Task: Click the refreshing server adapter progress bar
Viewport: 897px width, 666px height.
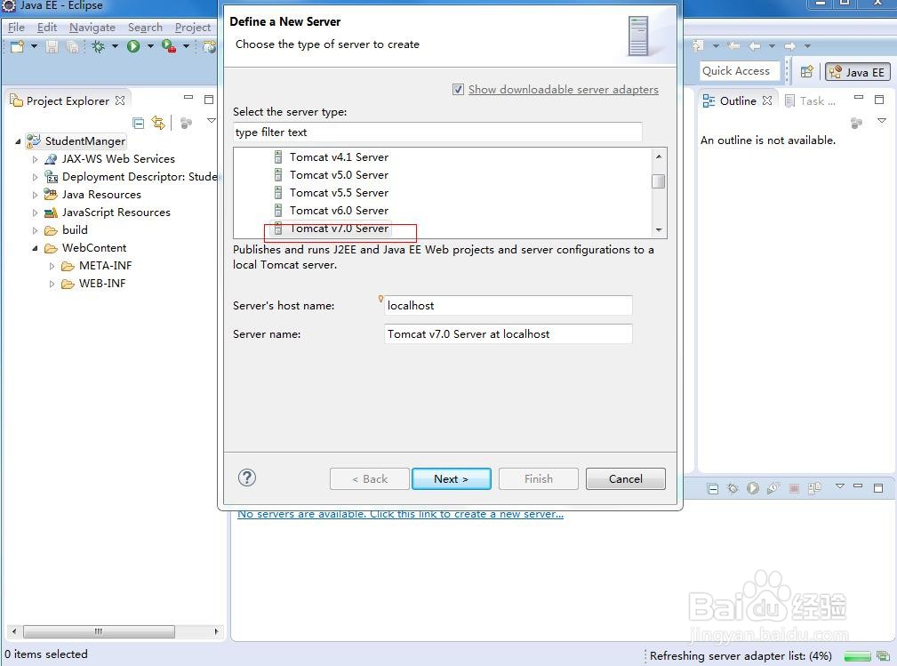Action: click(x=857, y=655)
